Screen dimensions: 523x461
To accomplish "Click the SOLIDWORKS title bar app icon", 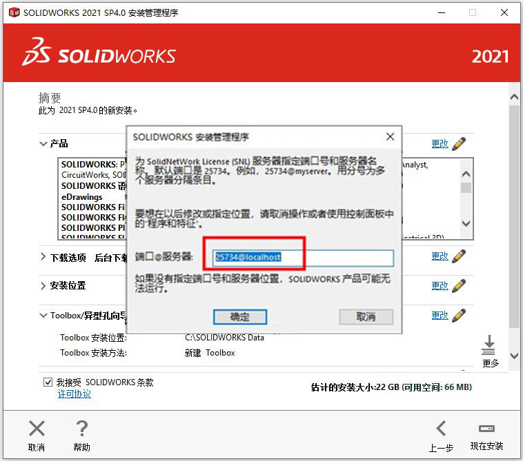I will pos(14,12).
